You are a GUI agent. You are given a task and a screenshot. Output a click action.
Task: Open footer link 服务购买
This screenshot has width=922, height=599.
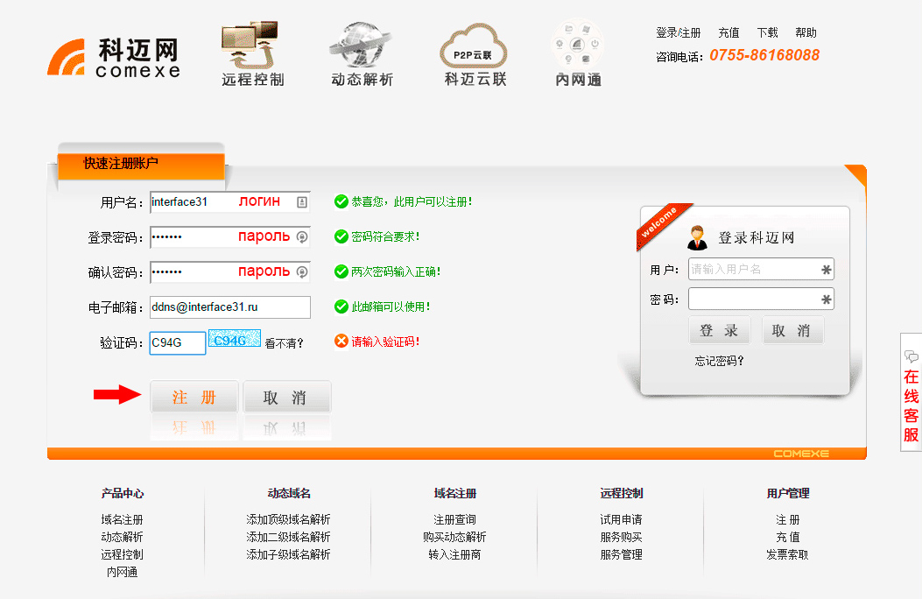click(621, 537)
